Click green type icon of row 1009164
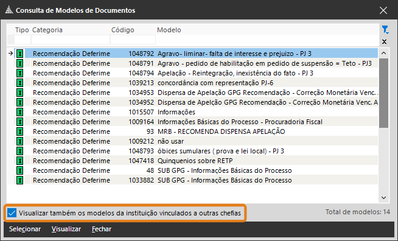Viewport: 398px width, 241px height. [20, 122]
